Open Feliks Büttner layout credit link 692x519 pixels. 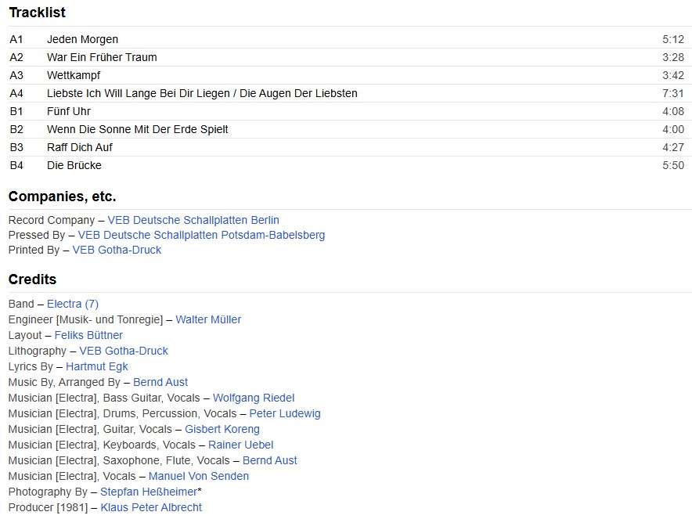(88, 335)
